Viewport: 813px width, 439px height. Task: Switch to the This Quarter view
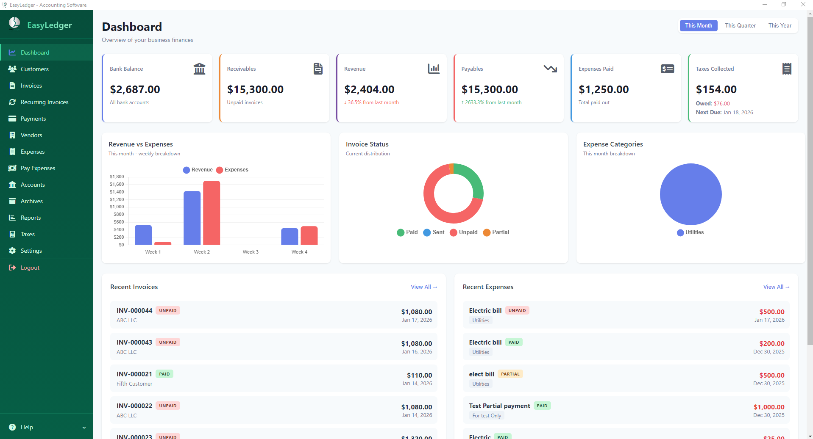point(740,25)
